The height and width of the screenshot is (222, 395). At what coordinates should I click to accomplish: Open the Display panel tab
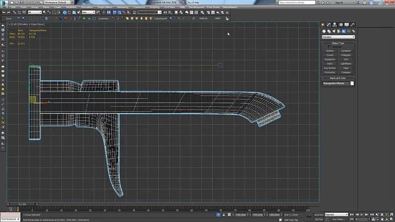[347, 25]
